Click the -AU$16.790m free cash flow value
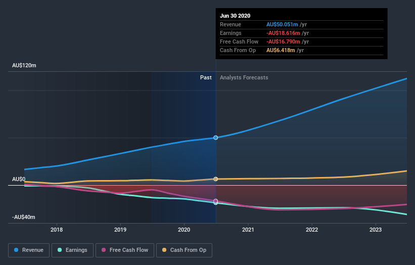The width and height of the screenshot is (415, 265). 283,41
